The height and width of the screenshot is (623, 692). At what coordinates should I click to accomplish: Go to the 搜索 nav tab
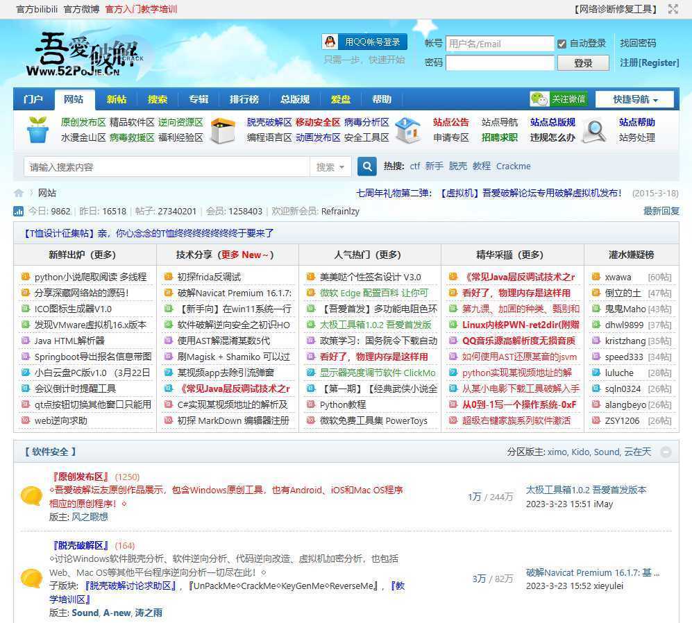tap(158, 99)
